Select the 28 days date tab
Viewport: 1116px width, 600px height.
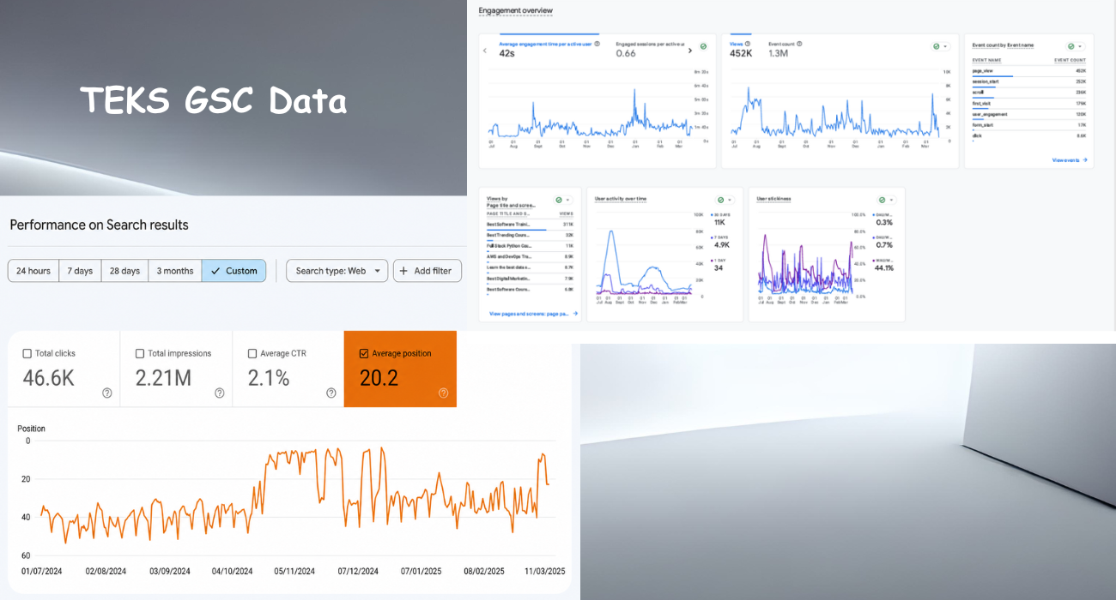(x=124, y=271)
